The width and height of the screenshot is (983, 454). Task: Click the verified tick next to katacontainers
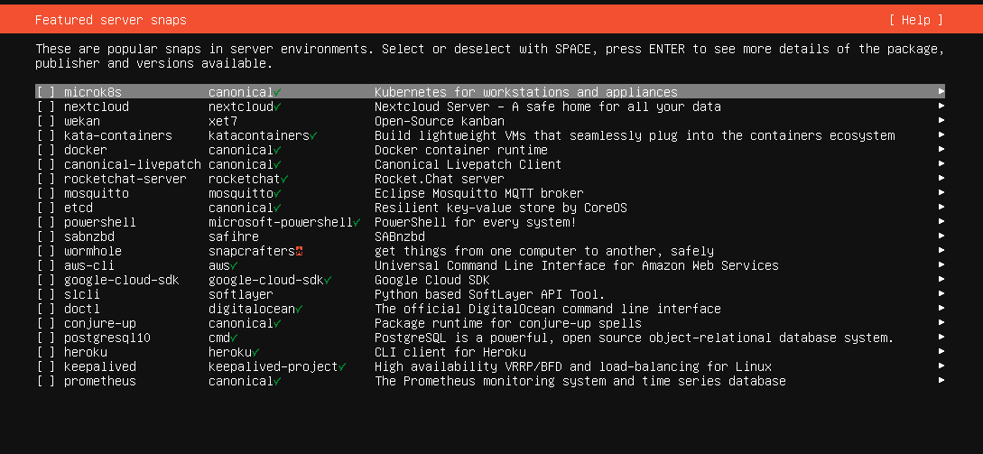pyautogui.click(x=313, y=135)
